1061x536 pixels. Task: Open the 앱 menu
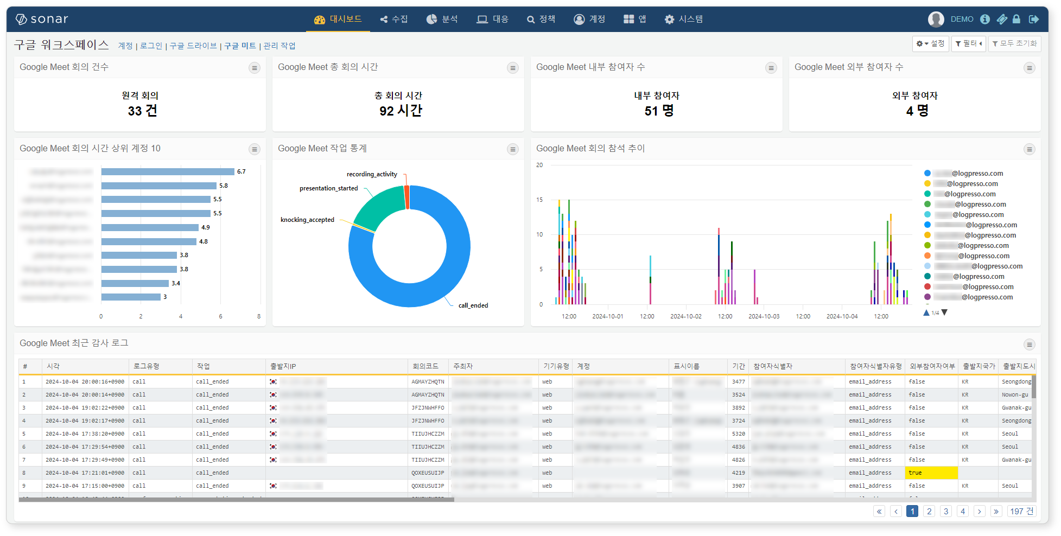pos(635,19)
